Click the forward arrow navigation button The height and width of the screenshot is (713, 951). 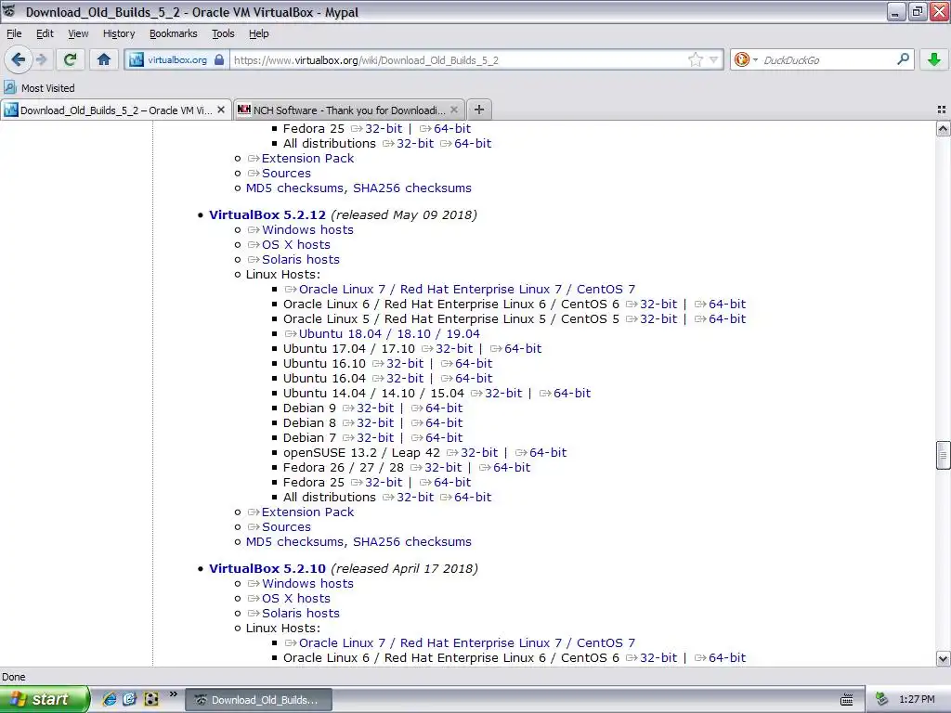(42, 59)
